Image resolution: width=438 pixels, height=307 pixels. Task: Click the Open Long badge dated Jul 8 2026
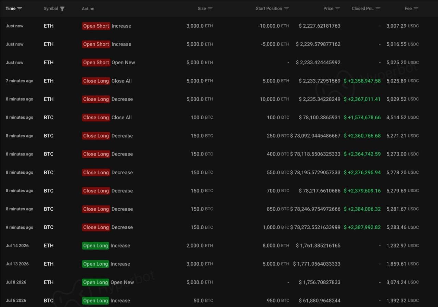coord(95,282)
